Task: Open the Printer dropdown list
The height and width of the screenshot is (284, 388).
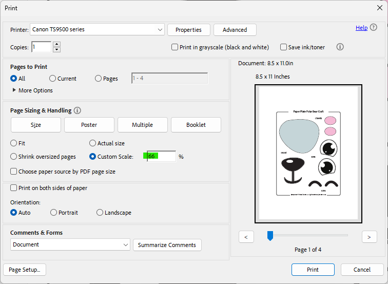Action: pyautogui.click(x=160, y=30)
